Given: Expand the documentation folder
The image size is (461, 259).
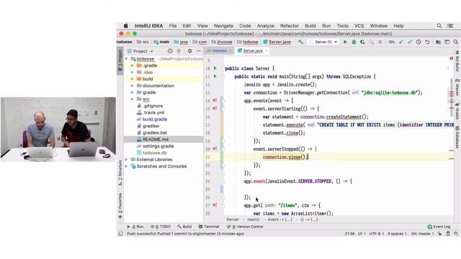Looking at the screenshot, I should coord(133,86).
